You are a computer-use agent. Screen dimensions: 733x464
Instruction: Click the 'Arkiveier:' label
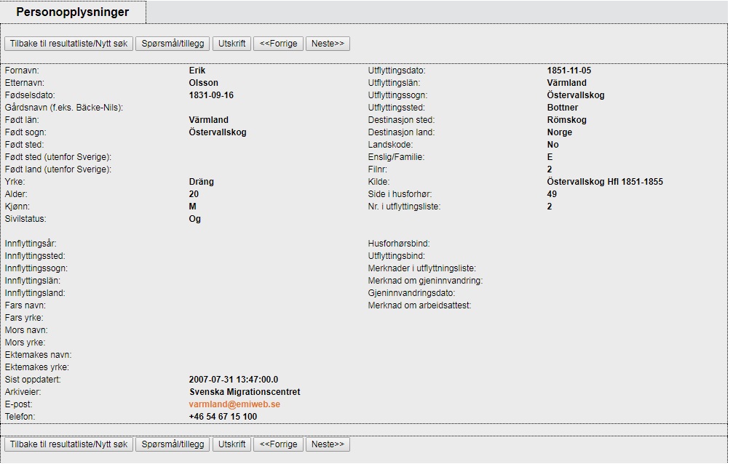(x=23, y=392)
